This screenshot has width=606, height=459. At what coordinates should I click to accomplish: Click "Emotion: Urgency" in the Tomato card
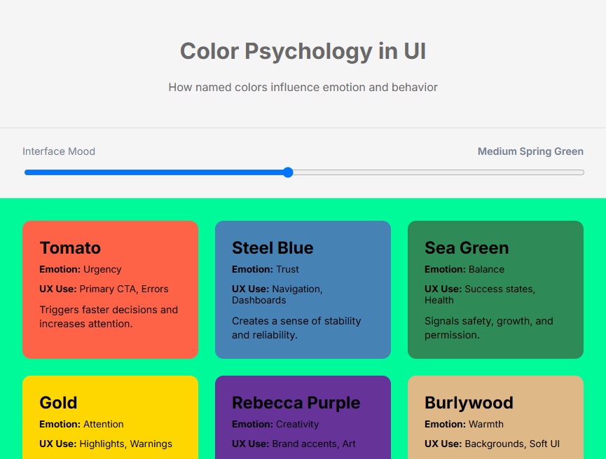[81, 269]
